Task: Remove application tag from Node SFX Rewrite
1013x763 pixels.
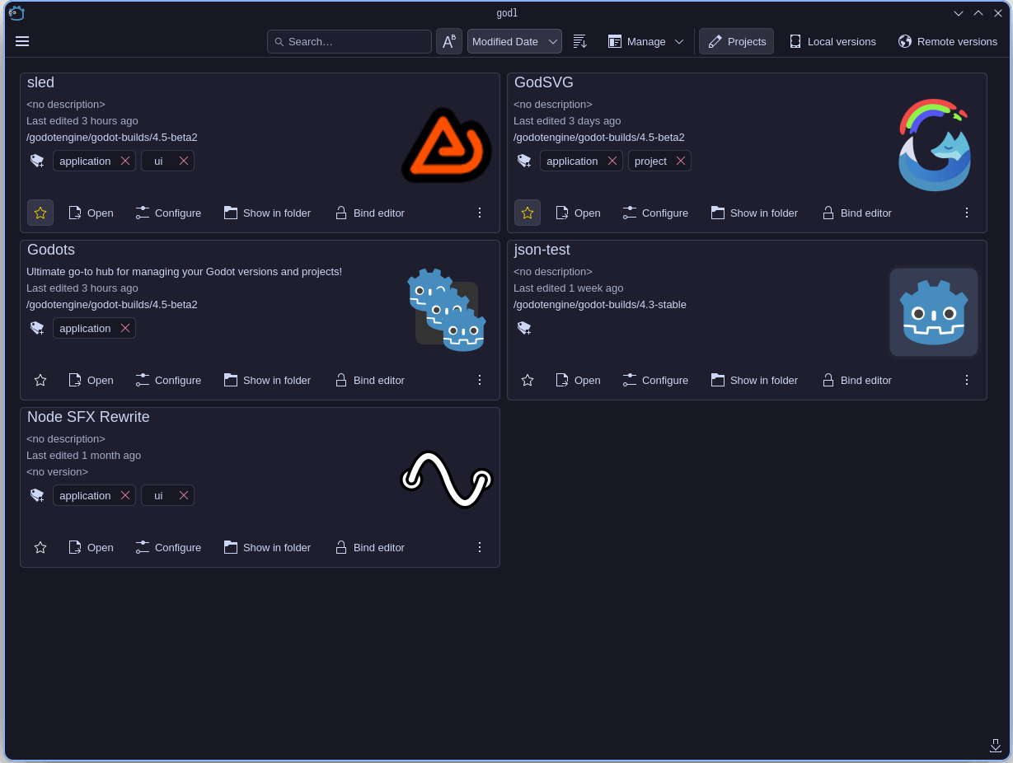Action: (x=125, y=495)
